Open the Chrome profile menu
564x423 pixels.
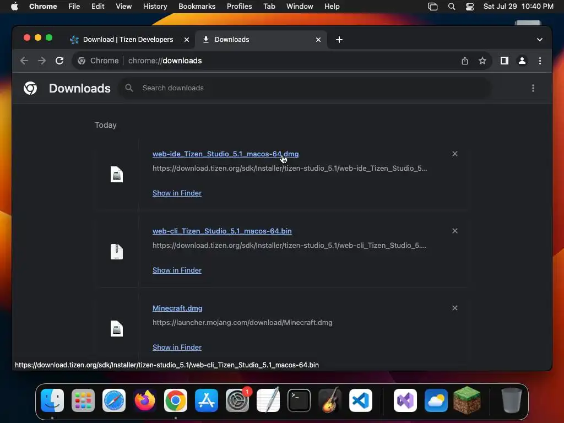pyautogui.click(x=522, y=61)
